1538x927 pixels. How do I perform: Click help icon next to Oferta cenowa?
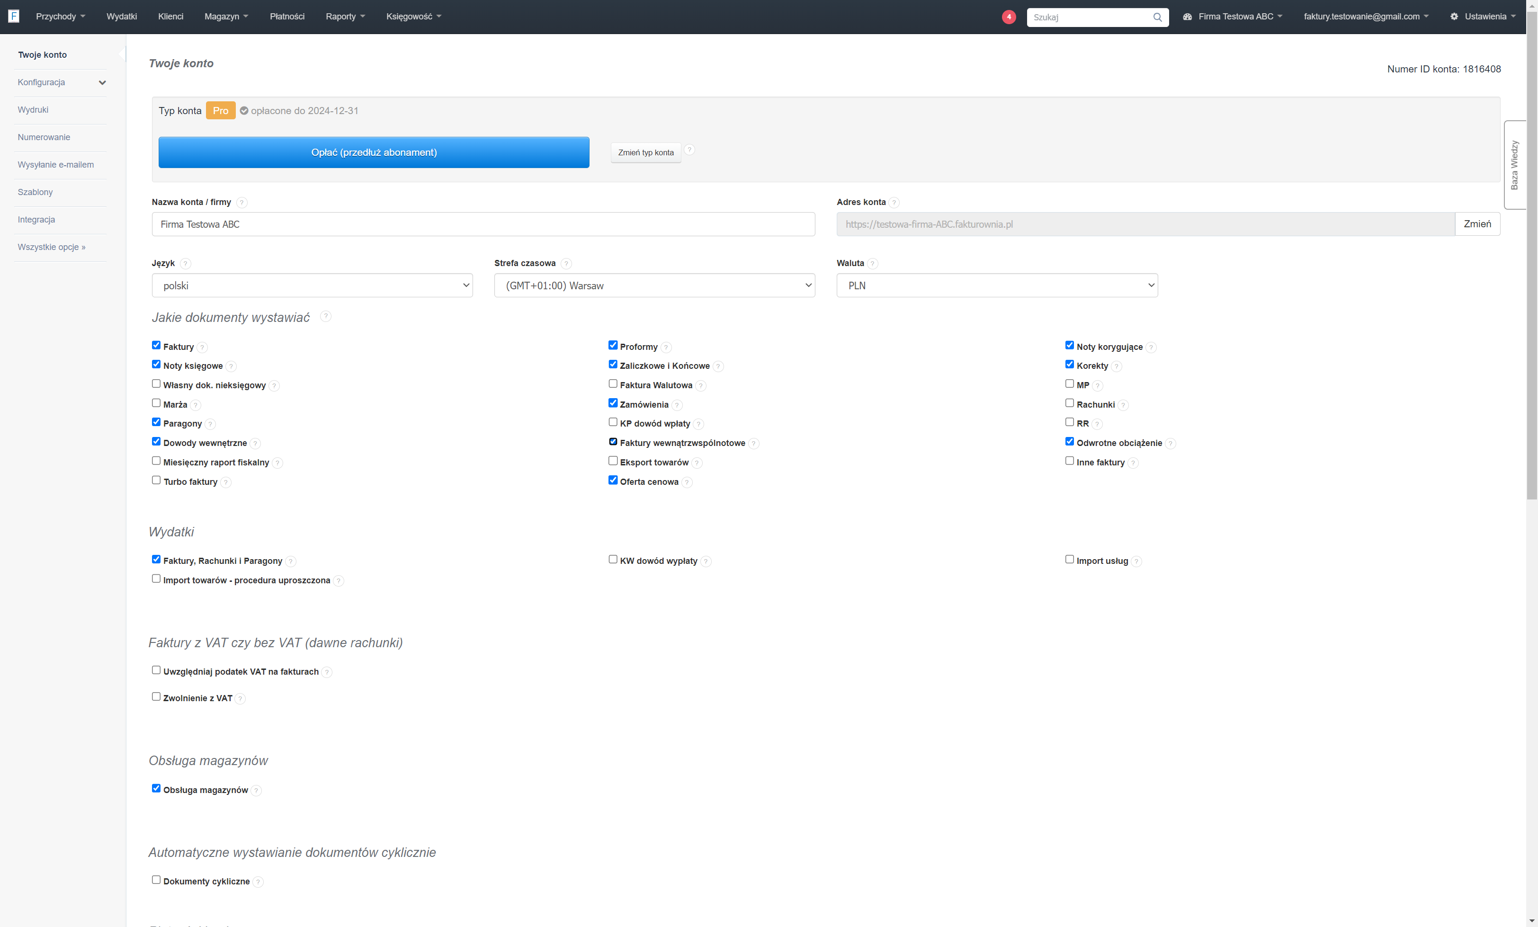[687, 482]
